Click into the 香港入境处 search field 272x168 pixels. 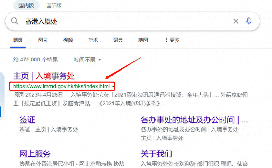point(120,21)
